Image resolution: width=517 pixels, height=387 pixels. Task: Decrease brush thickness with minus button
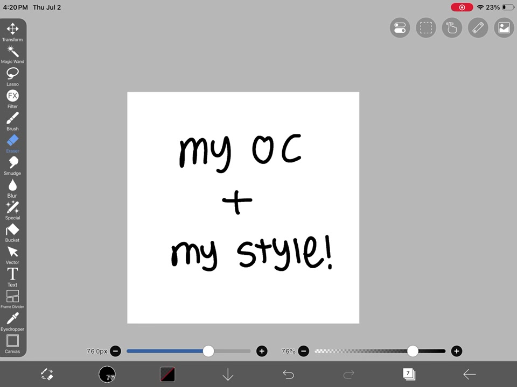pos(115,351)
